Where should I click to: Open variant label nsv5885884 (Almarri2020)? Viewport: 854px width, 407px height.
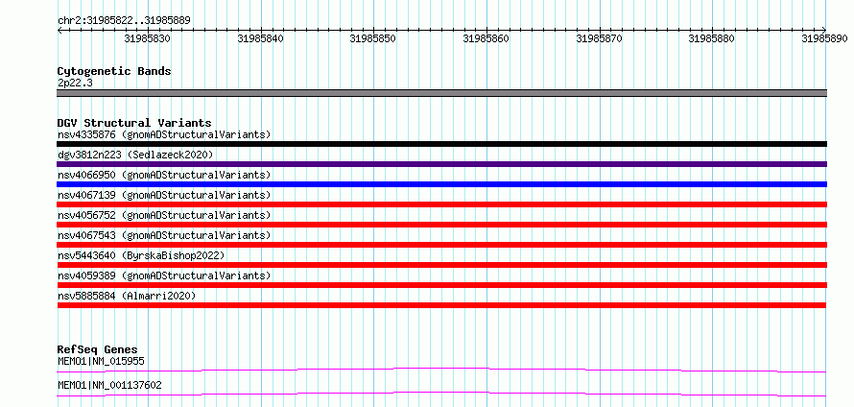pyautogui.click(x=127, y=296)
